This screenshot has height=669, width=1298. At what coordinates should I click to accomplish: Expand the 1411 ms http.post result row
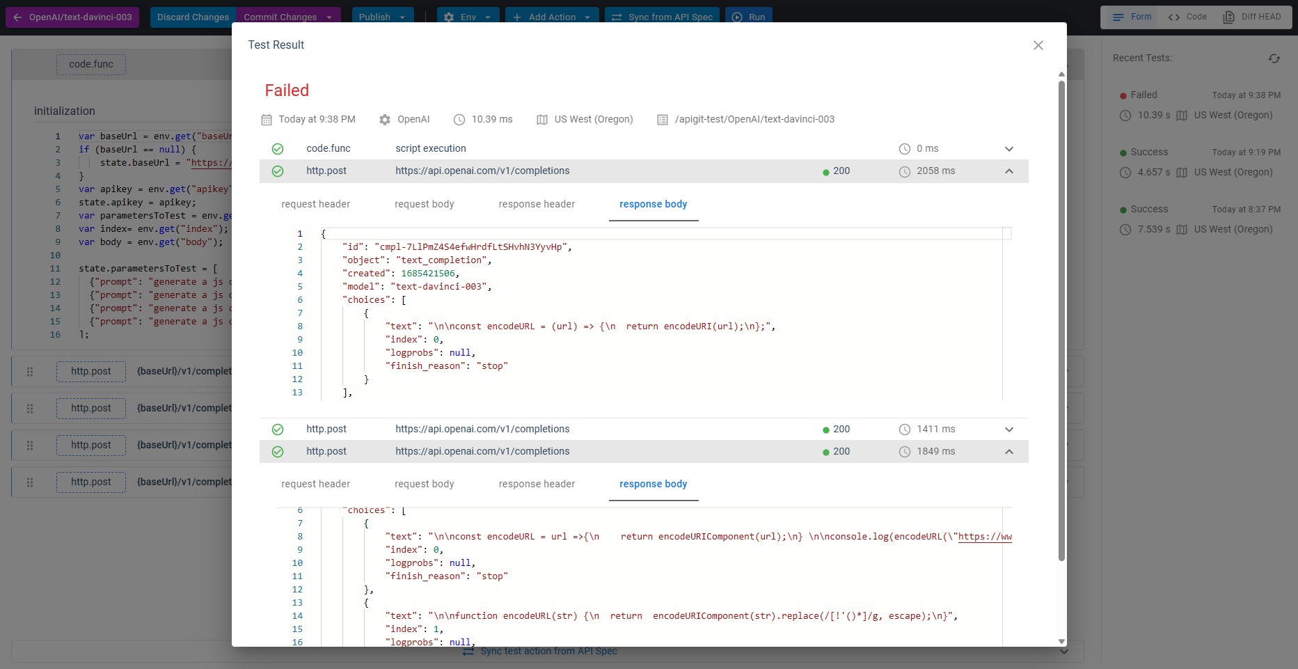tap(1009, 430)
